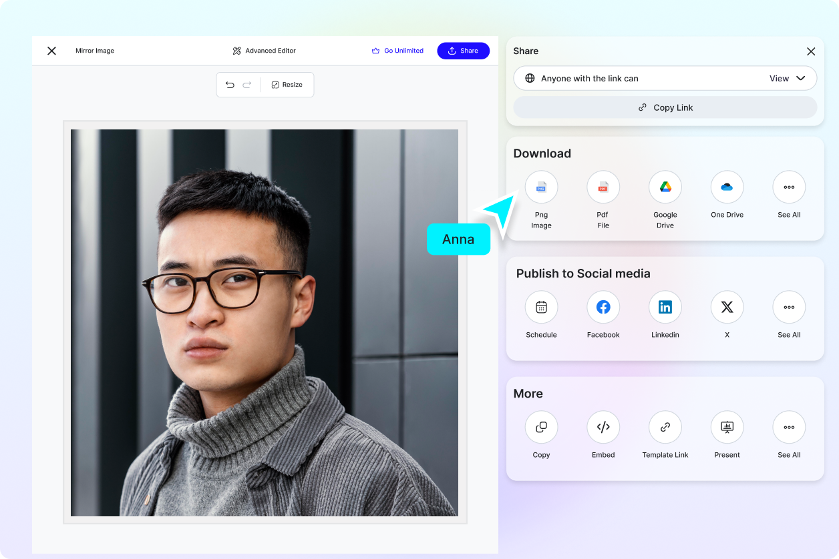Expand the link permission View dropdown
Screen dimensions: 839x559
[788, 78]
